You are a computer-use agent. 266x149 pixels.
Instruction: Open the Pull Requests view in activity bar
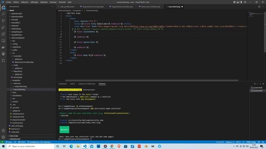pyautogui.click(x=3, y=60)
